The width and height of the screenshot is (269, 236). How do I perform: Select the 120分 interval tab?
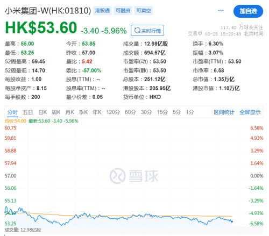click(x=113, y=112)
